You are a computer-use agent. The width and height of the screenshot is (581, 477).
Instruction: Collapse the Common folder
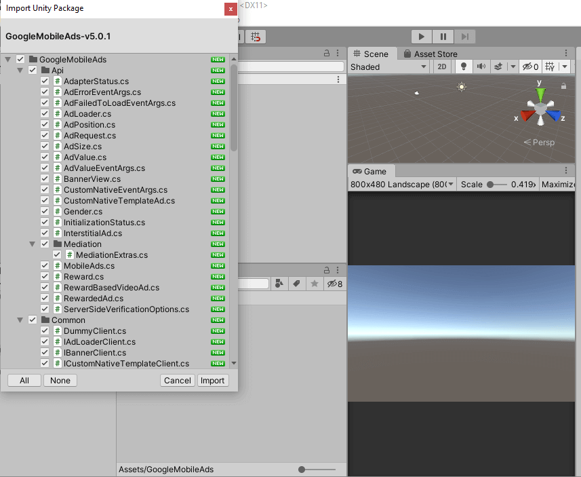20,320
